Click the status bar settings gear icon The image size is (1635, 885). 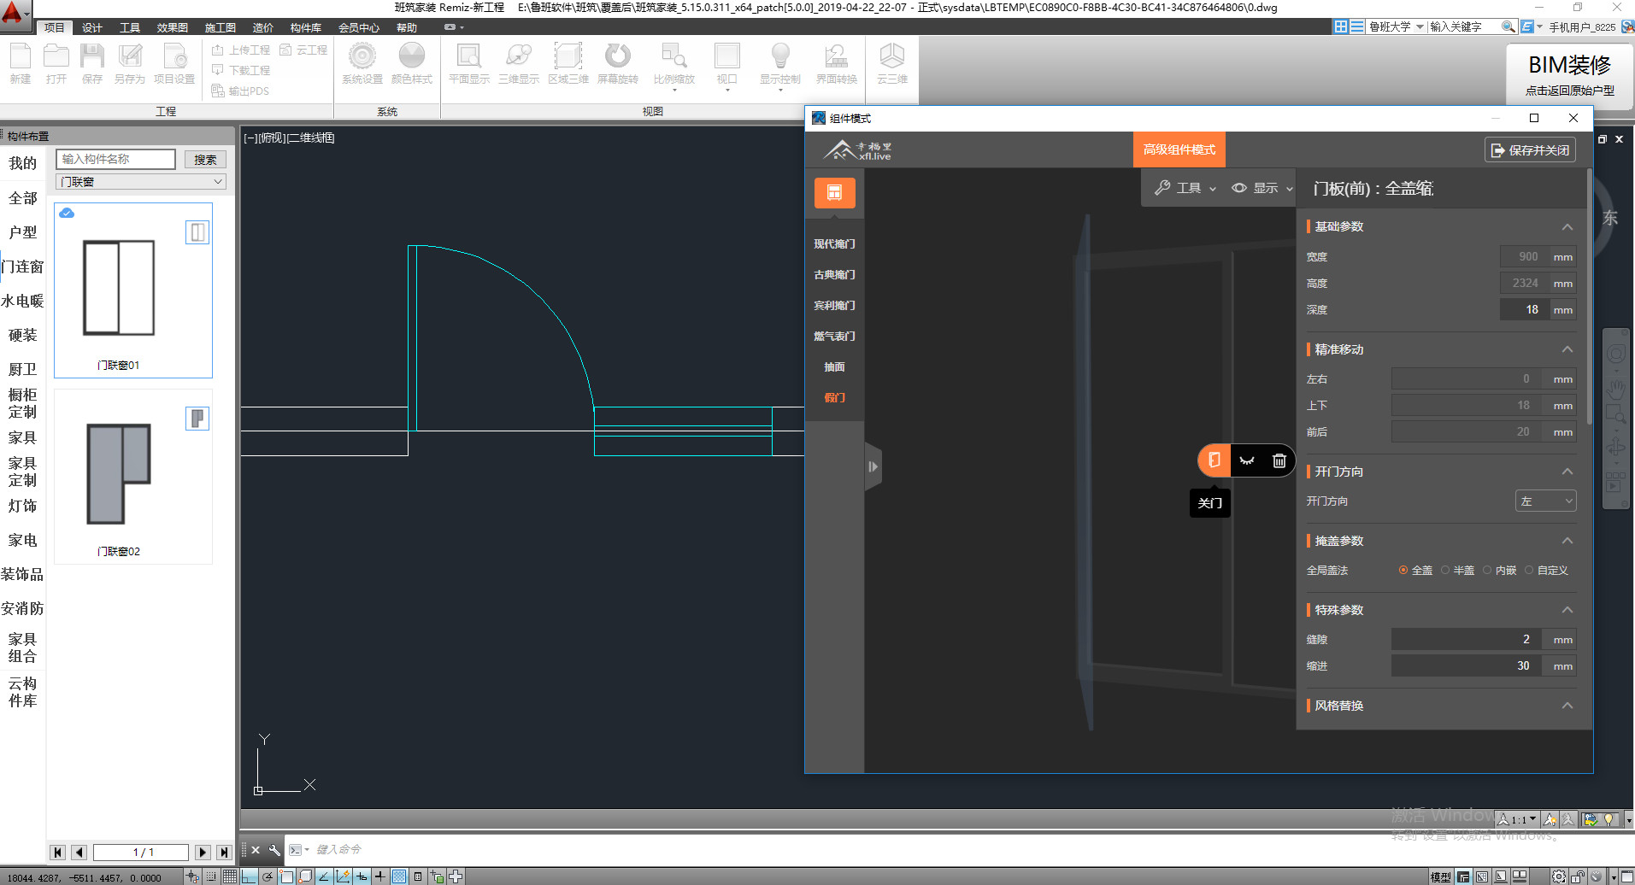pos(1559,876)
